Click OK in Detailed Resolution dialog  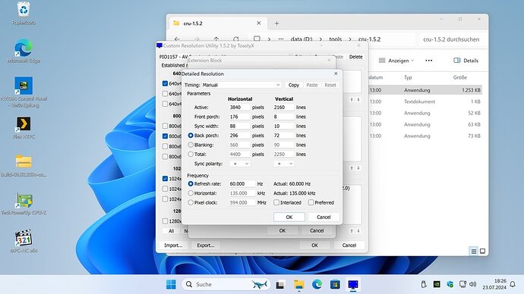pos(289,217)
